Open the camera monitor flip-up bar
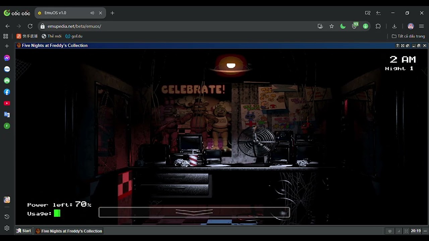 pos(194,212)
